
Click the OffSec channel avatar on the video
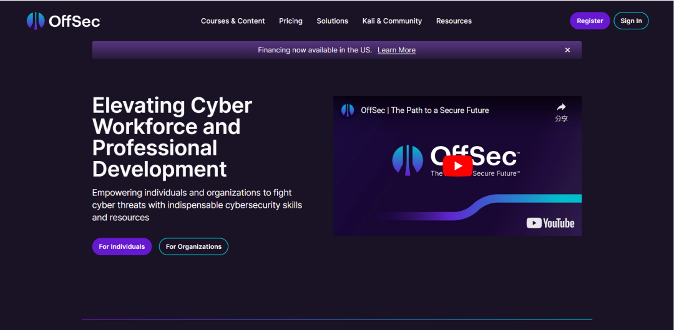coord(348,110)
